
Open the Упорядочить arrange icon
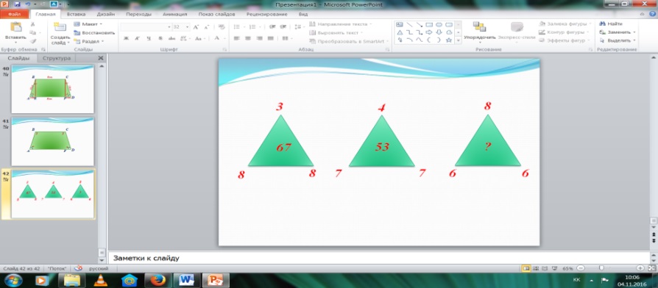[479, 27]
